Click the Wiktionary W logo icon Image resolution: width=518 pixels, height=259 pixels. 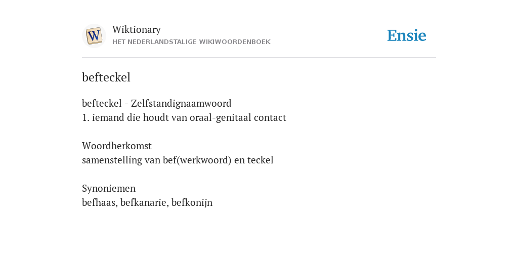click(94, 36)
